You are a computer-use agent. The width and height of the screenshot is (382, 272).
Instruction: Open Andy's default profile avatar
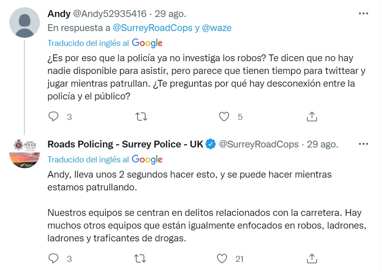pyautogui.click(x=25, y=22)
